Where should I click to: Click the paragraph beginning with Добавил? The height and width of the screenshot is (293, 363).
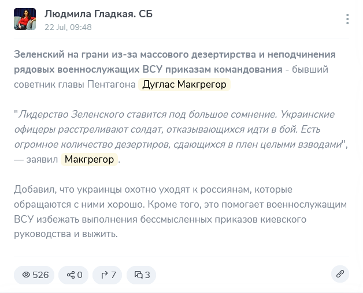click(179, 204)
